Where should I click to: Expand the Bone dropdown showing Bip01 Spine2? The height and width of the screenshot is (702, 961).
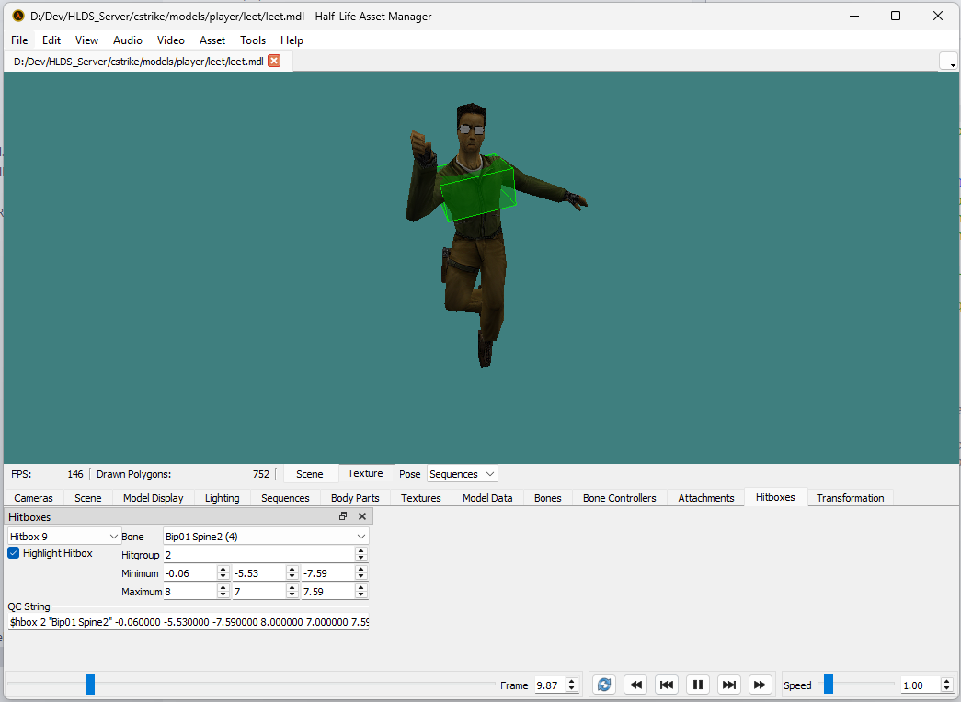(x=265, y=537)
